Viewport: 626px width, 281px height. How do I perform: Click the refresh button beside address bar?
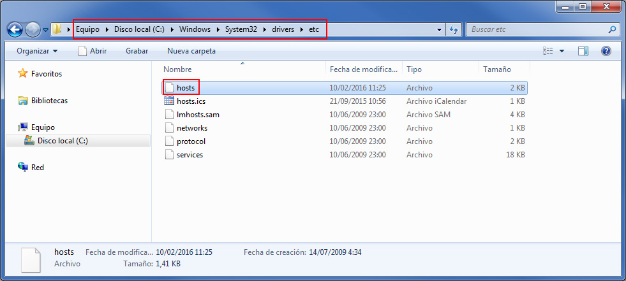coord(454,29)
